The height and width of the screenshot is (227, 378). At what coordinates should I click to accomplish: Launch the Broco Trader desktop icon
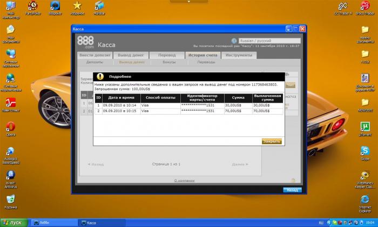(x=365, y=8)
